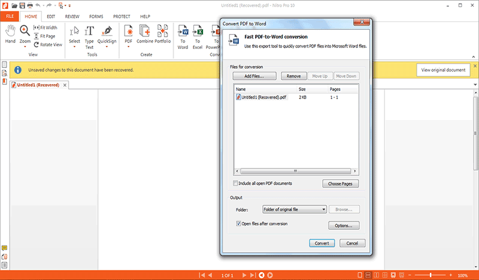Click the Redo arrow
479x280 pixels.
click(x=49, y=5)
